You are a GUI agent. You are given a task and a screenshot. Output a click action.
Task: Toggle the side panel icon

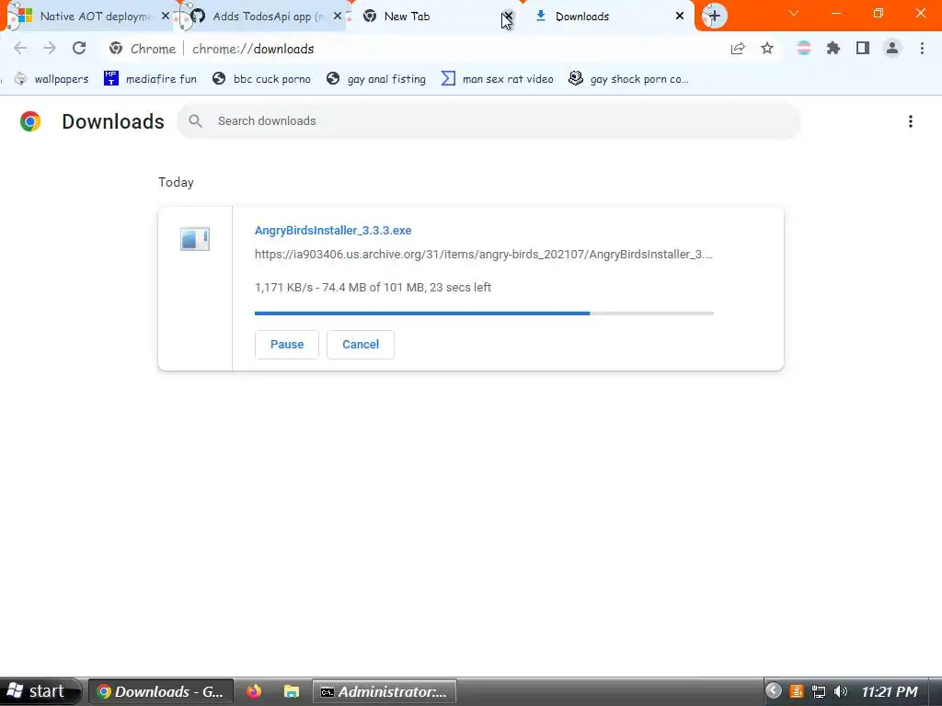pos(863,49)
